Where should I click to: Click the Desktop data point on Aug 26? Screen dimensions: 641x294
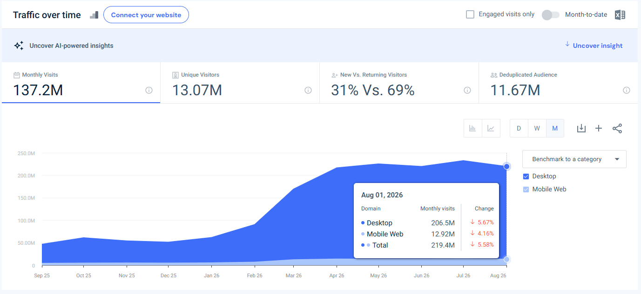[x=507, y=166]
